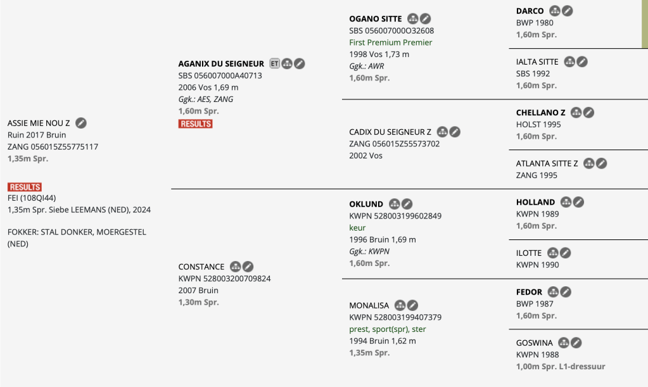Open RESULTS badge for ASSIE MIE NOU Z
The height and width of the screenshot is (387, 648).
point(25,187)
